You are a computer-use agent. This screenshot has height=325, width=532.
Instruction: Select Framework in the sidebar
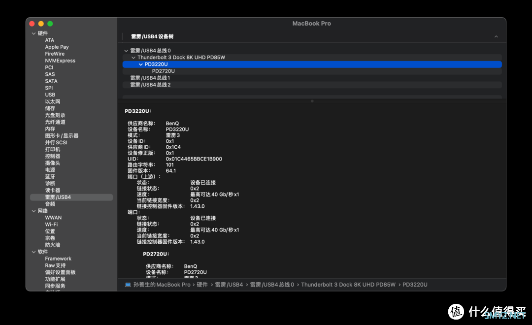(x=58, y=259)
